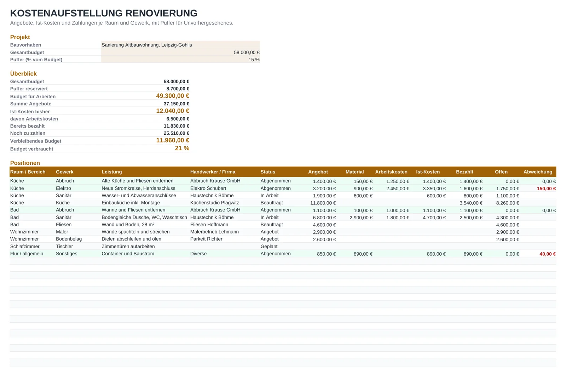566x376 pixels.
Task: Click the 'Bodenbelag' Gewerk cell
Action: pos(69,239)
